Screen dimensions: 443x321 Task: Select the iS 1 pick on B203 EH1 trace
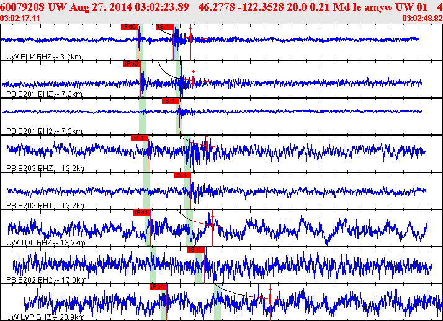(182, 175)
